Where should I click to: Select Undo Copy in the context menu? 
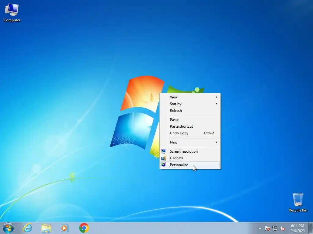(x=190, y=133)
